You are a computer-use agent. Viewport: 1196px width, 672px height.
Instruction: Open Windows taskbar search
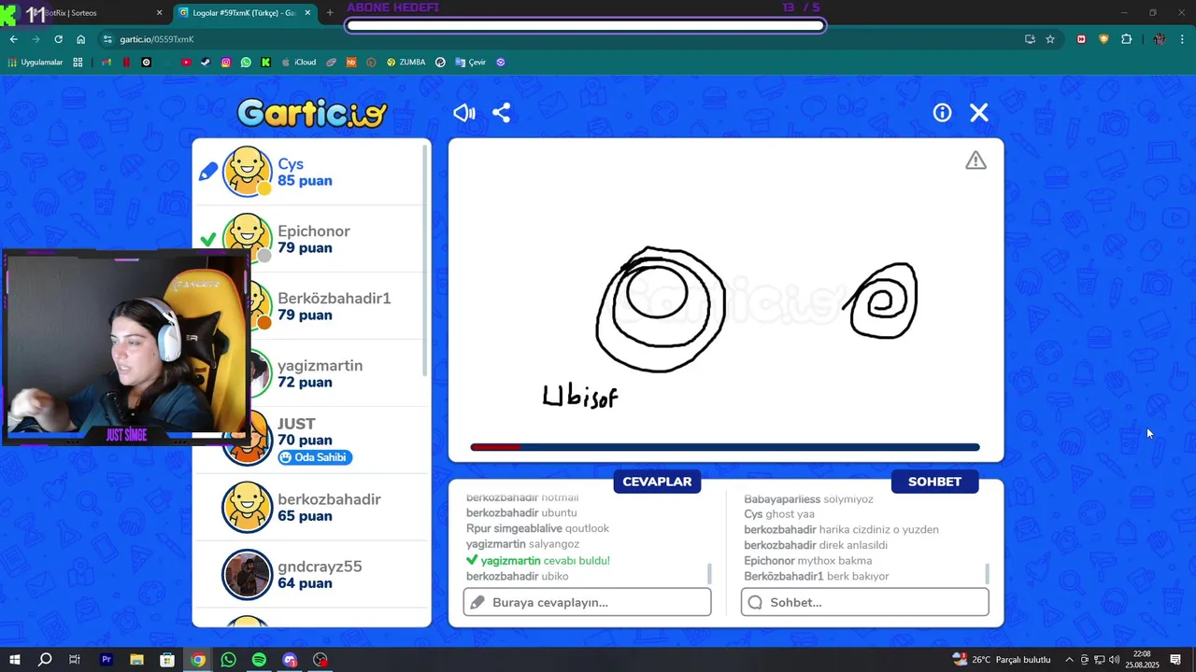pos(45,660)
